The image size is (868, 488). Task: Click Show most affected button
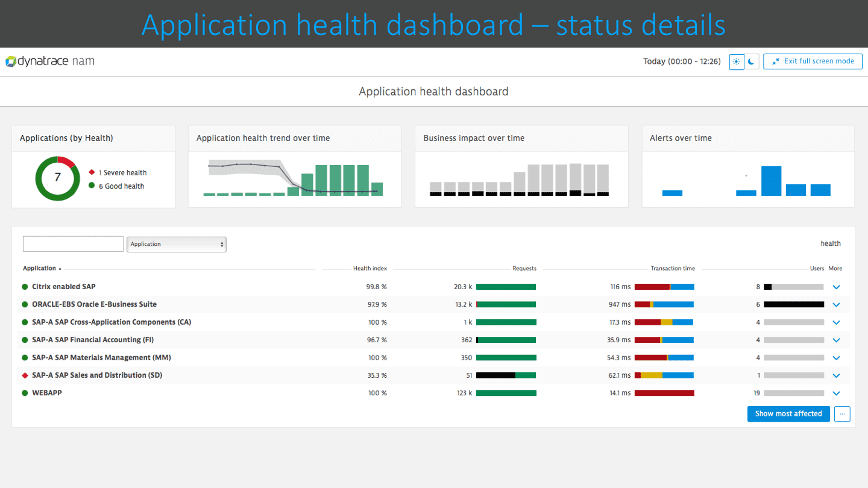coord(788,414)
